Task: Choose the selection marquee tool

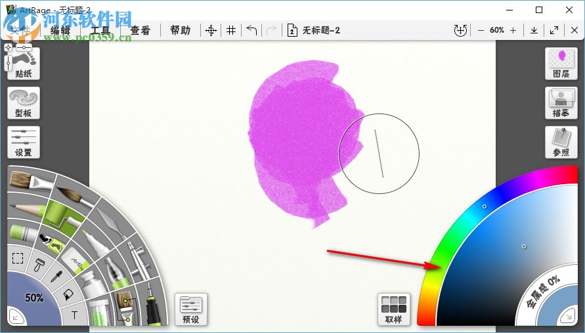Action: point(18,258)
